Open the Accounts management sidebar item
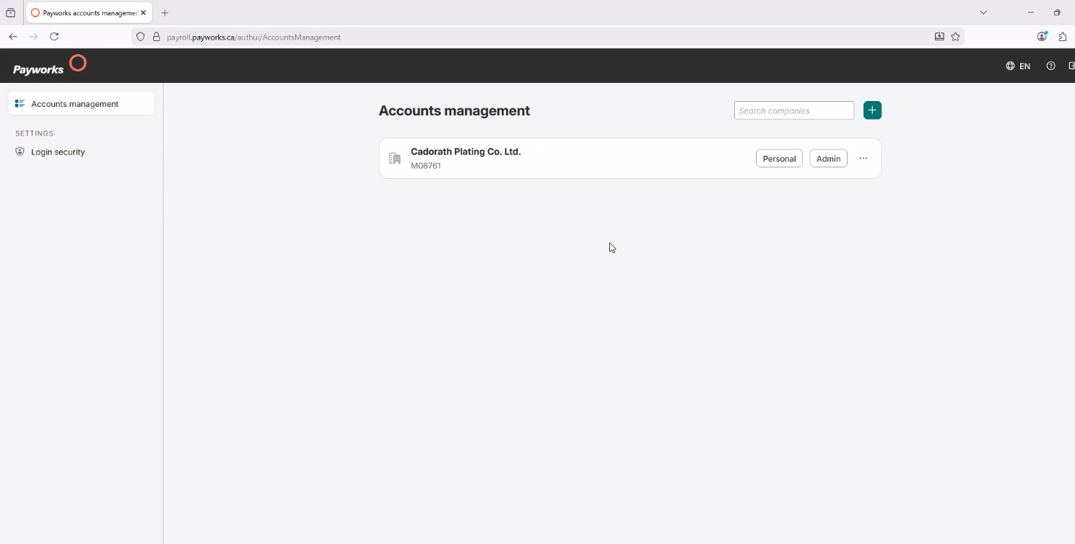This screenshot has width=1075, height=544. [x=82, y=103]
